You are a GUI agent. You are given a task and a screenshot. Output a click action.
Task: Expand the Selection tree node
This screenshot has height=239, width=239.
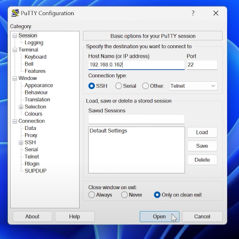pyautogui.click(x=21, y=107)
